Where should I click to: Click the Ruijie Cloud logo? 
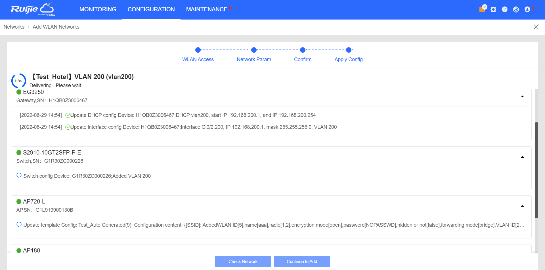click(33, 9)
